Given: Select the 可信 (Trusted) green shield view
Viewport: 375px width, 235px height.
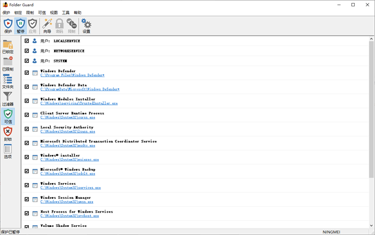Looking at the screenshot, I should (x=7, y=117).
